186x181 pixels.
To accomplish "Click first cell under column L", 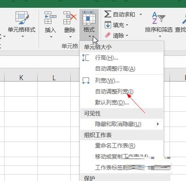I will 54,89.
